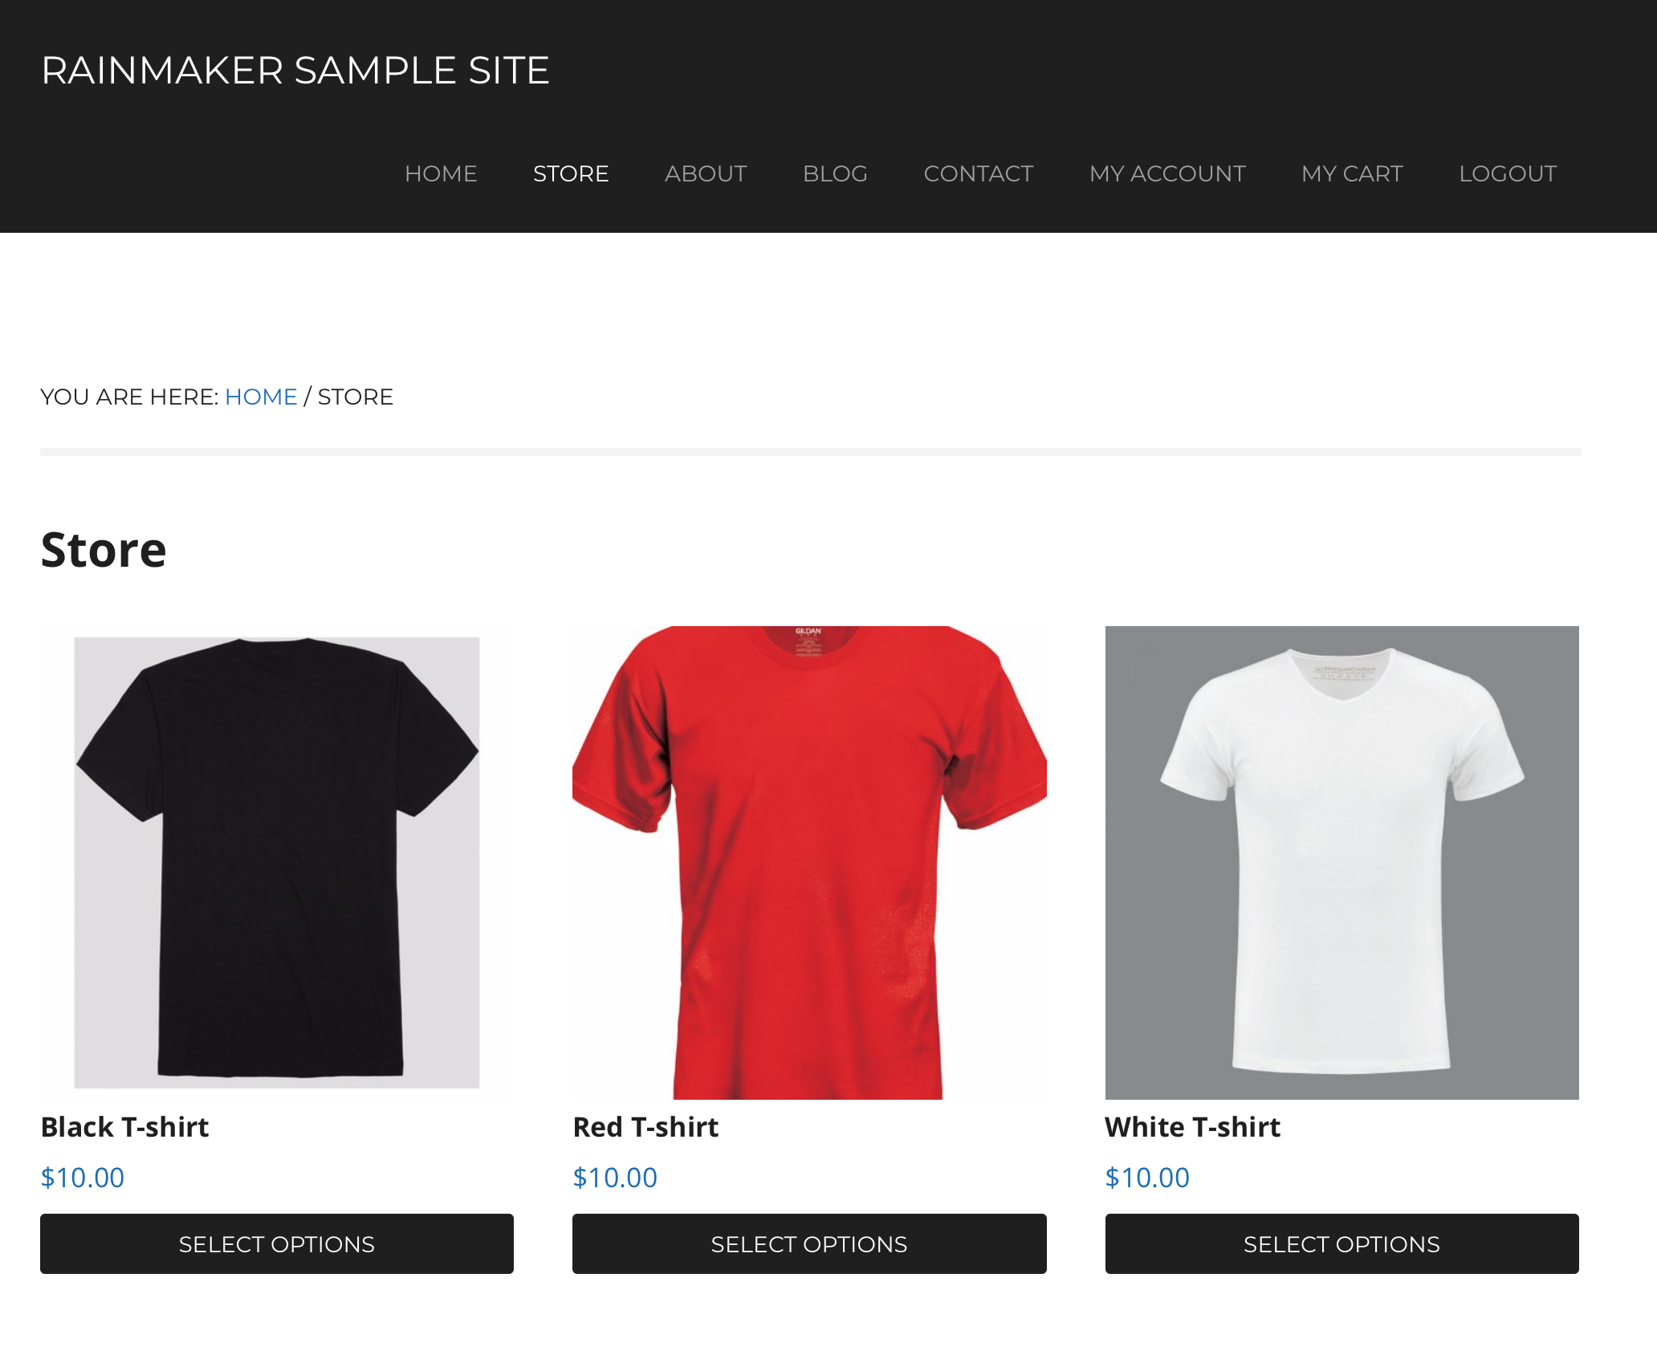
Task: Select the Store navigation item
Action: click(571, 173)
